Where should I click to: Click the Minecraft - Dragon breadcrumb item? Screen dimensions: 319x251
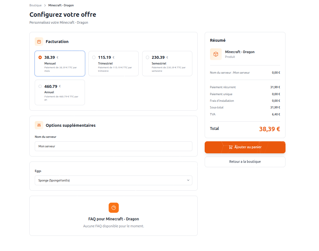(x=61, y=5)
